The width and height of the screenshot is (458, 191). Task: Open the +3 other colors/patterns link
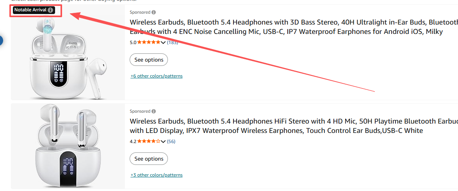[156, 175]
